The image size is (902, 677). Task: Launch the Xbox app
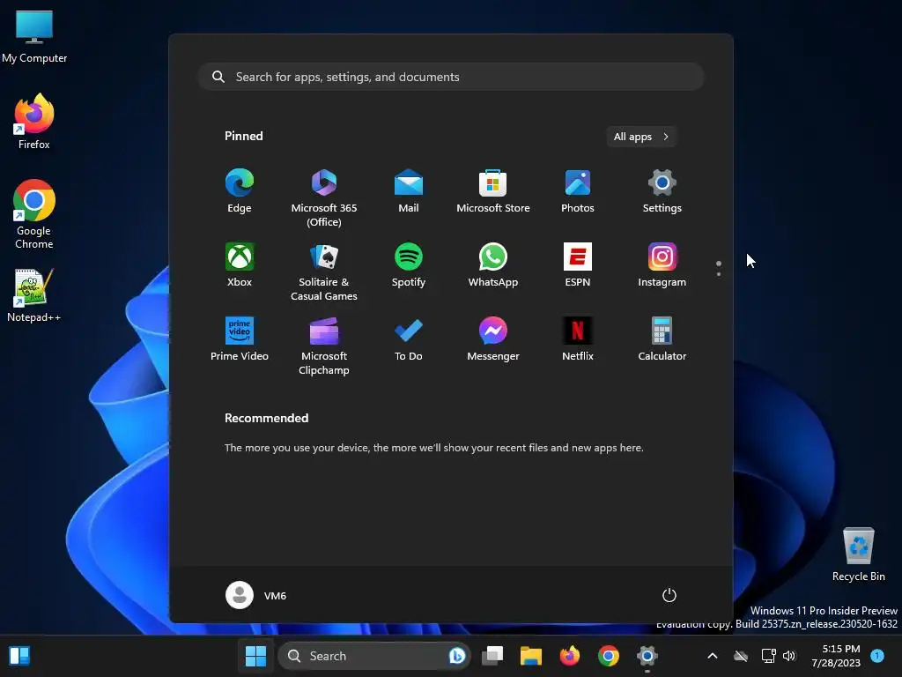(240, 265)
